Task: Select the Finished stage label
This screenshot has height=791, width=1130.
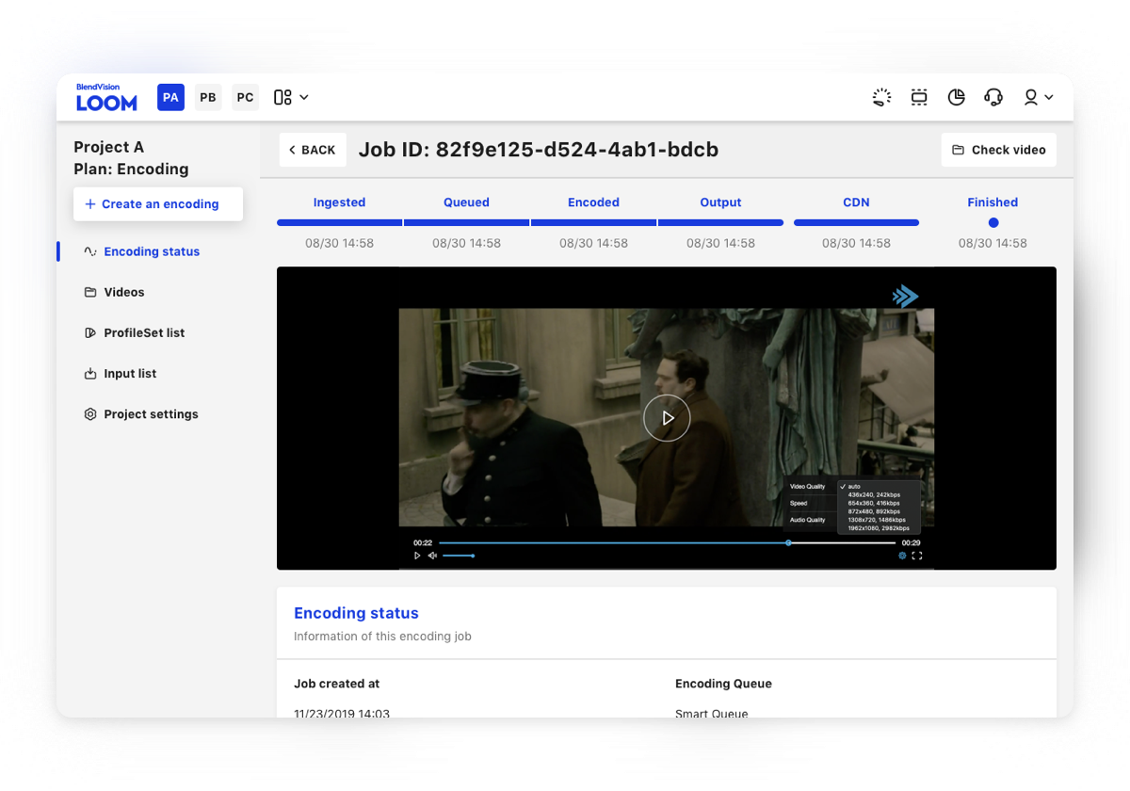Action: click(x=993, y=202)
